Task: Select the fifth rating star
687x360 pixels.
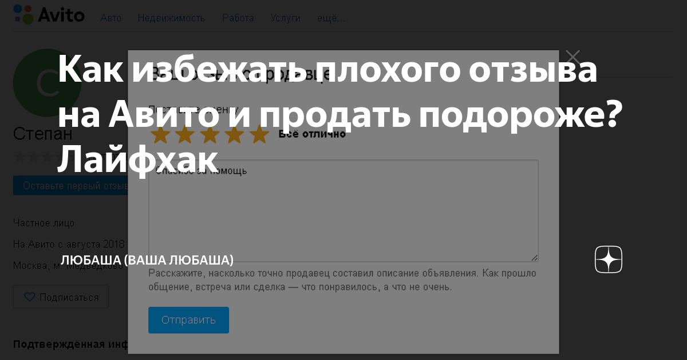Action: [x=259, y=134]
